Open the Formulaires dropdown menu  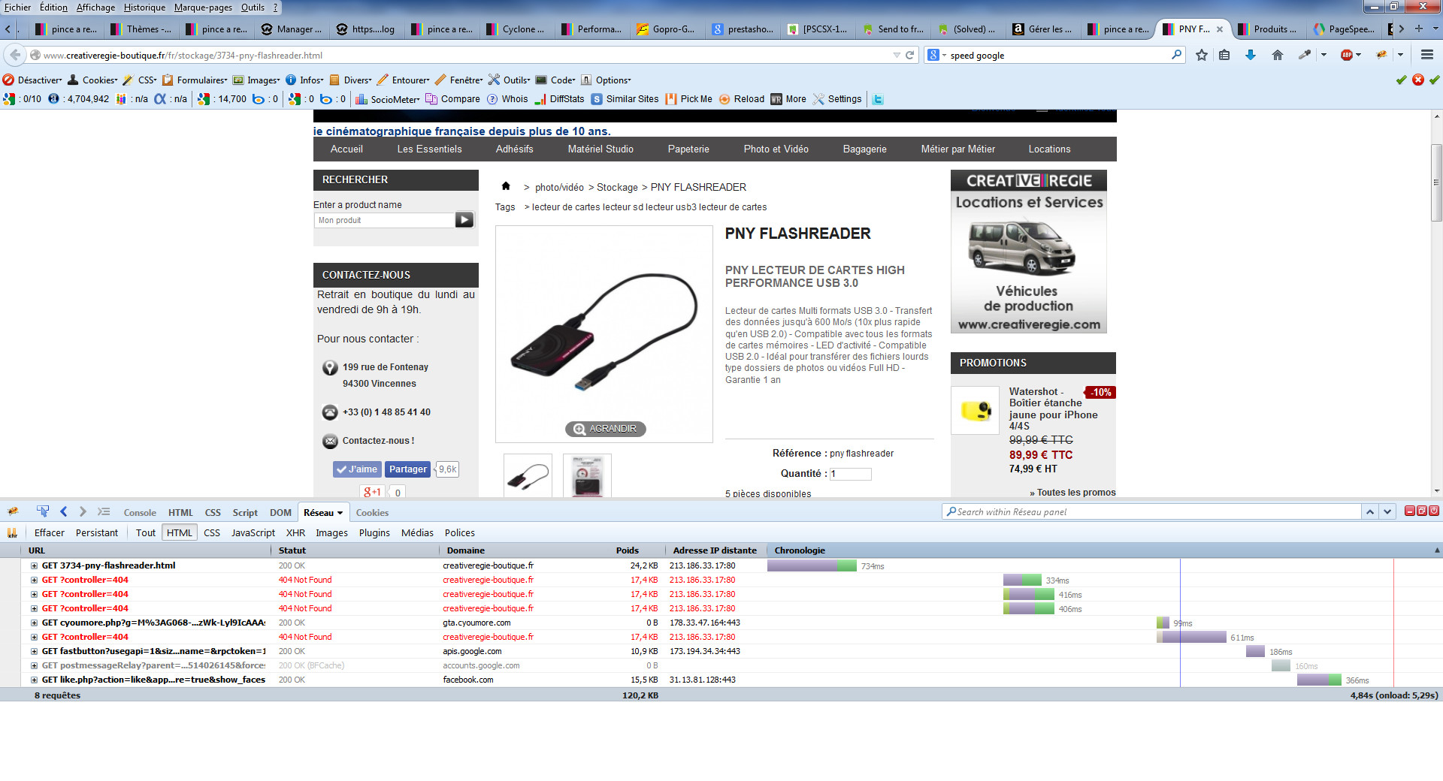pos(195,80)
